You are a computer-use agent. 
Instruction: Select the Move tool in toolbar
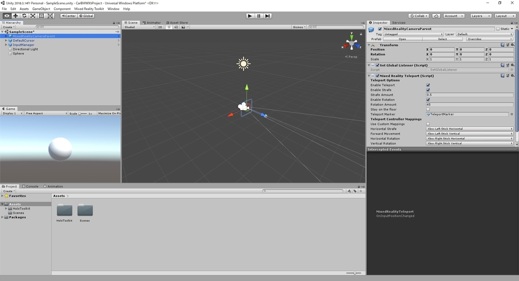15,16
